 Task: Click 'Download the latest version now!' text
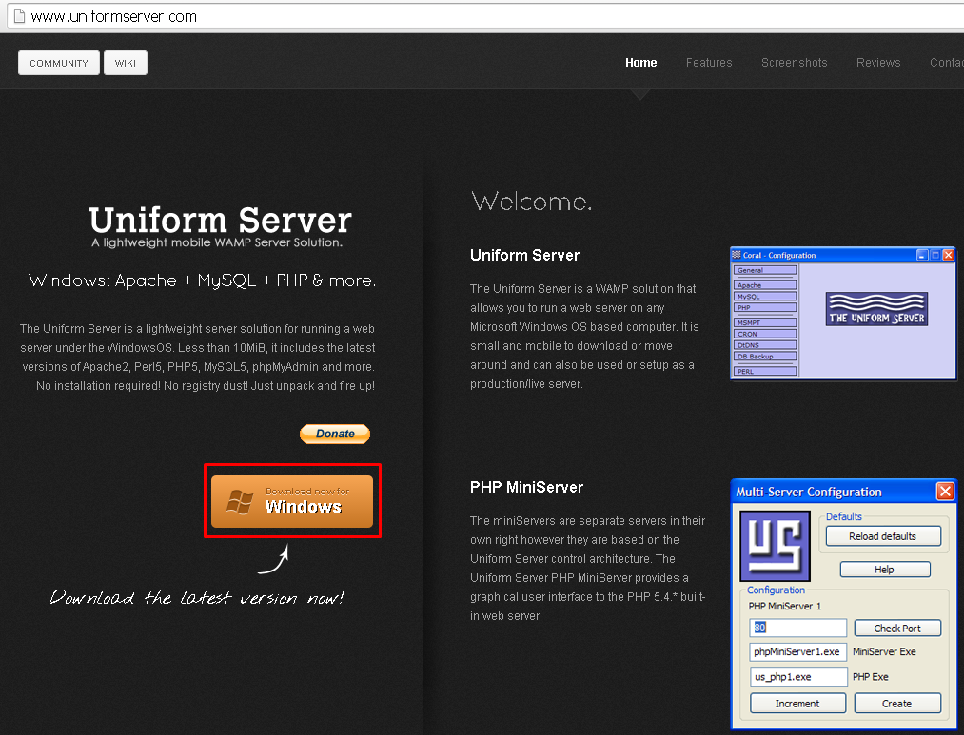(197, 597)
